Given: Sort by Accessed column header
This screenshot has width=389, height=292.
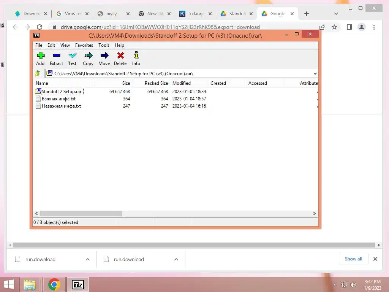Looking at the screenshot, I should [264, 83].
